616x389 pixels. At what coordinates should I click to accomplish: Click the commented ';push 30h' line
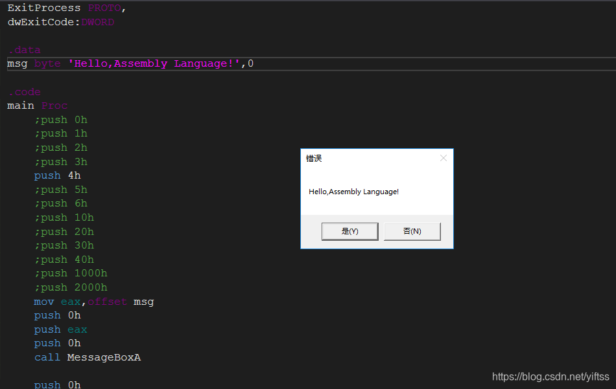pos(64,245)
